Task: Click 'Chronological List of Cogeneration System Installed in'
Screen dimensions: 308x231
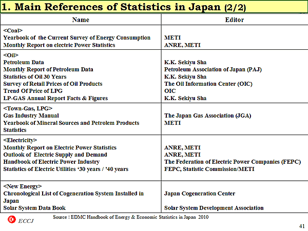Action: coord(73,194)
